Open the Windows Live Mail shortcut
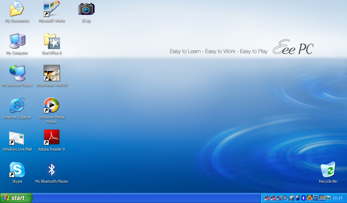Image resolution: width=347 pixels, height=203 pixels. pos(17,138)
